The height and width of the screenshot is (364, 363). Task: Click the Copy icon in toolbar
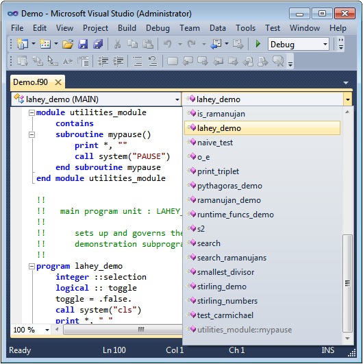[133, 44]
